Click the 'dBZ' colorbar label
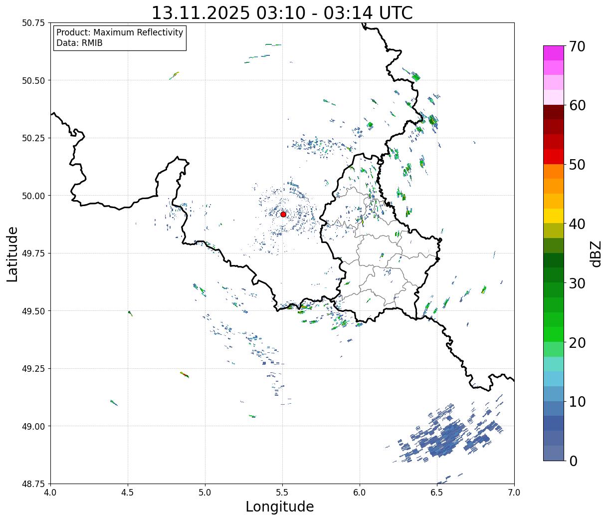The height and width of the screenshot is (519, 608). pos(596,254)
